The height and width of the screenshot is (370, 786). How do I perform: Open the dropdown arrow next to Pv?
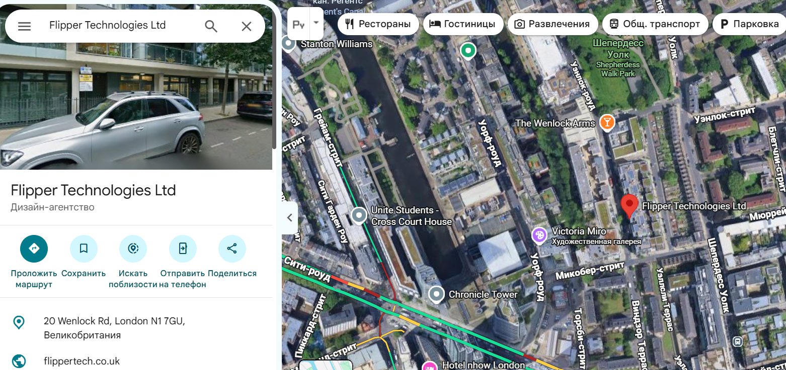coord(317,23)
